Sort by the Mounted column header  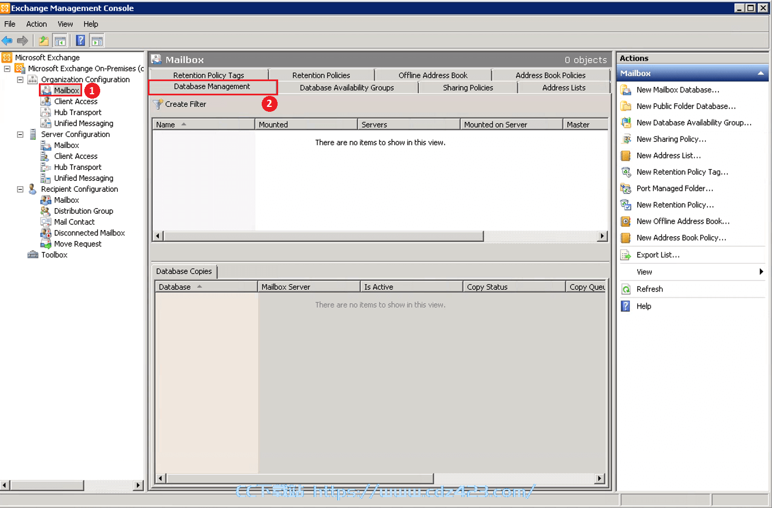(x=306, y=124)
